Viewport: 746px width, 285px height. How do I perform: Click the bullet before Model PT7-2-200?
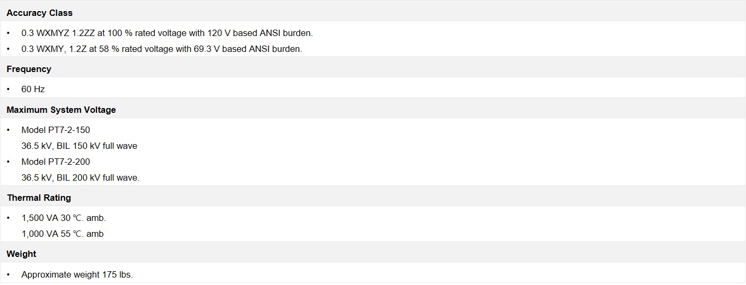pos(8,162)
